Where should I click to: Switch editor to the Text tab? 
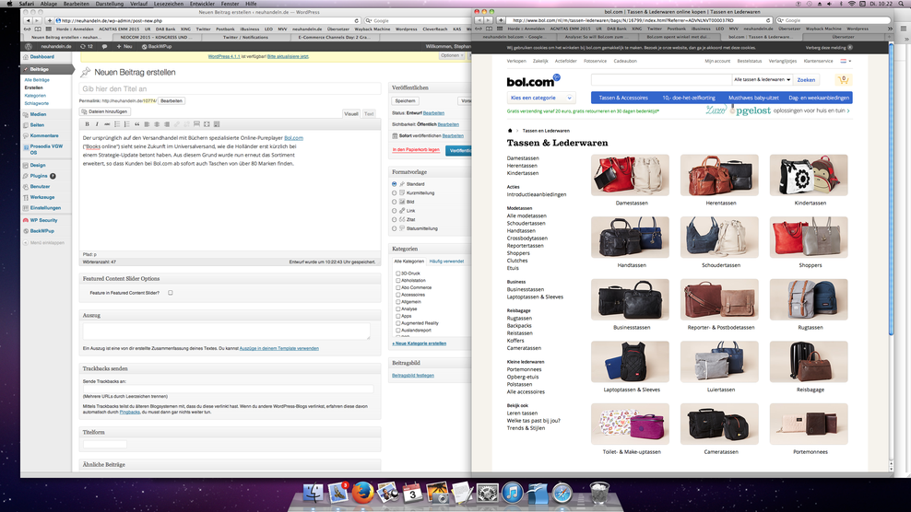pos(369,114)
